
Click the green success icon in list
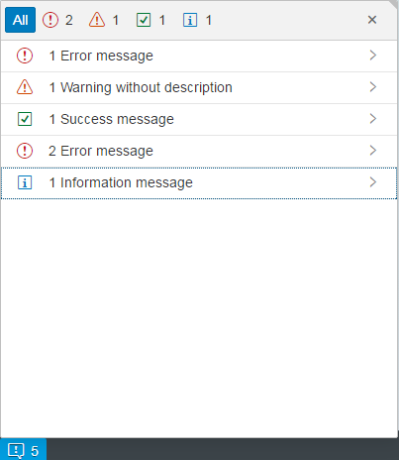coord(25,119)
